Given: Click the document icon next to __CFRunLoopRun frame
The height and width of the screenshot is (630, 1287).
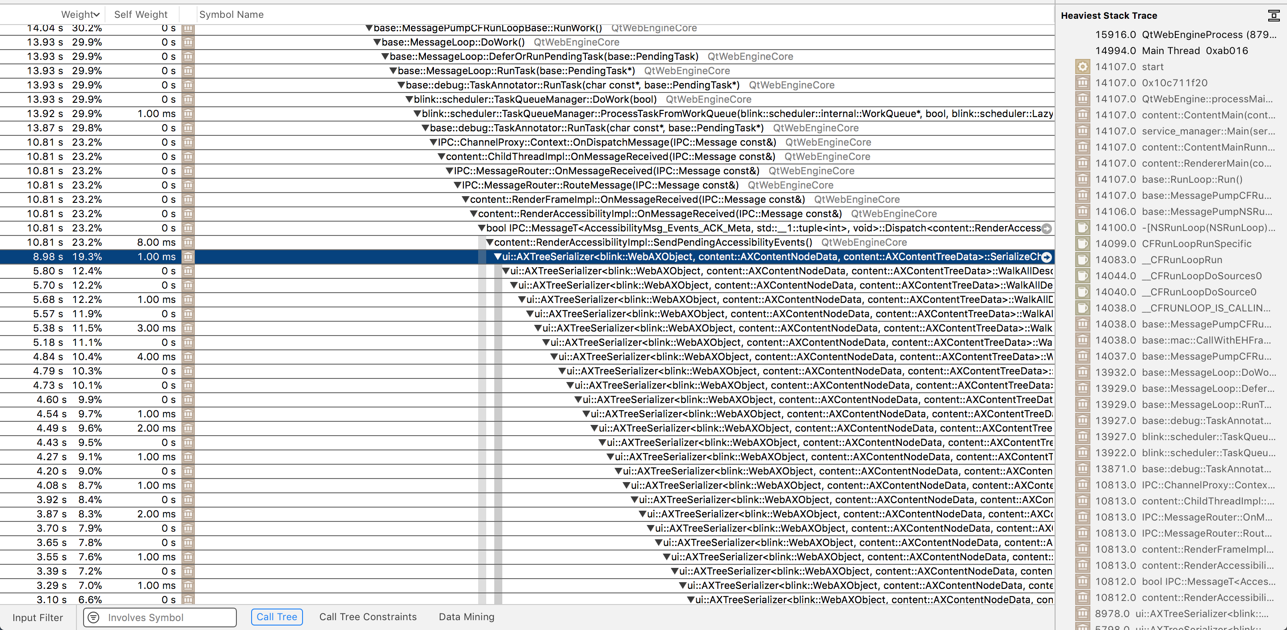Looking at the screenshot, I should pos(1083,259).
